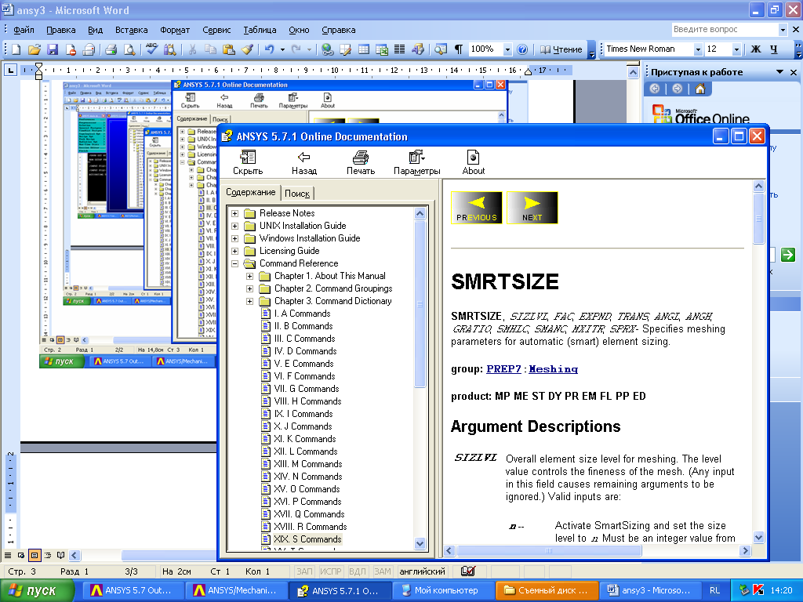Viewport: 803px width, 602px height.
Task: Select the XIX. S Commands topic
Action: pos(307,539)
